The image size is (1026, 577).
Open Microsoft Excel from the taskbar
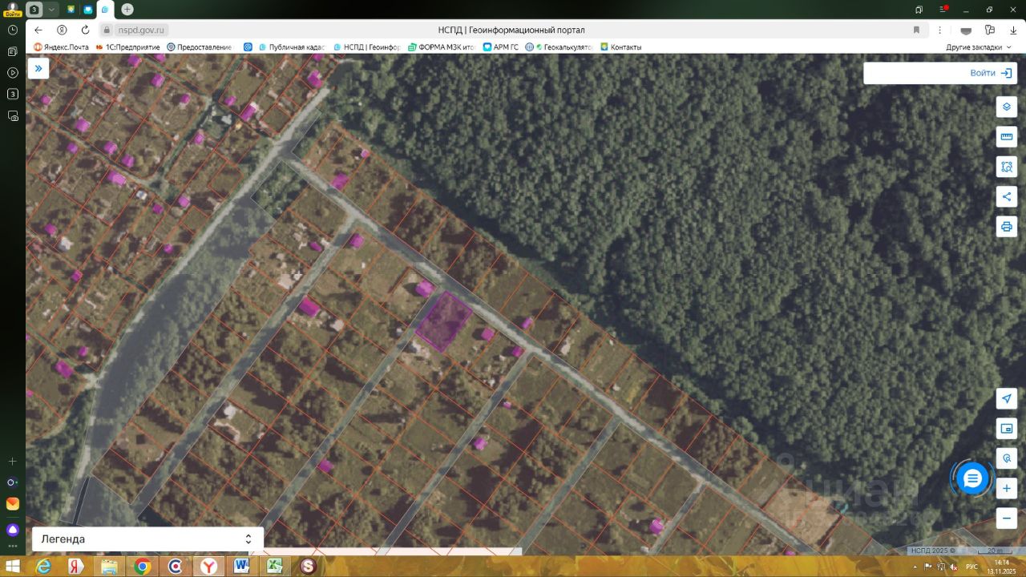click(x=275, y=567)
